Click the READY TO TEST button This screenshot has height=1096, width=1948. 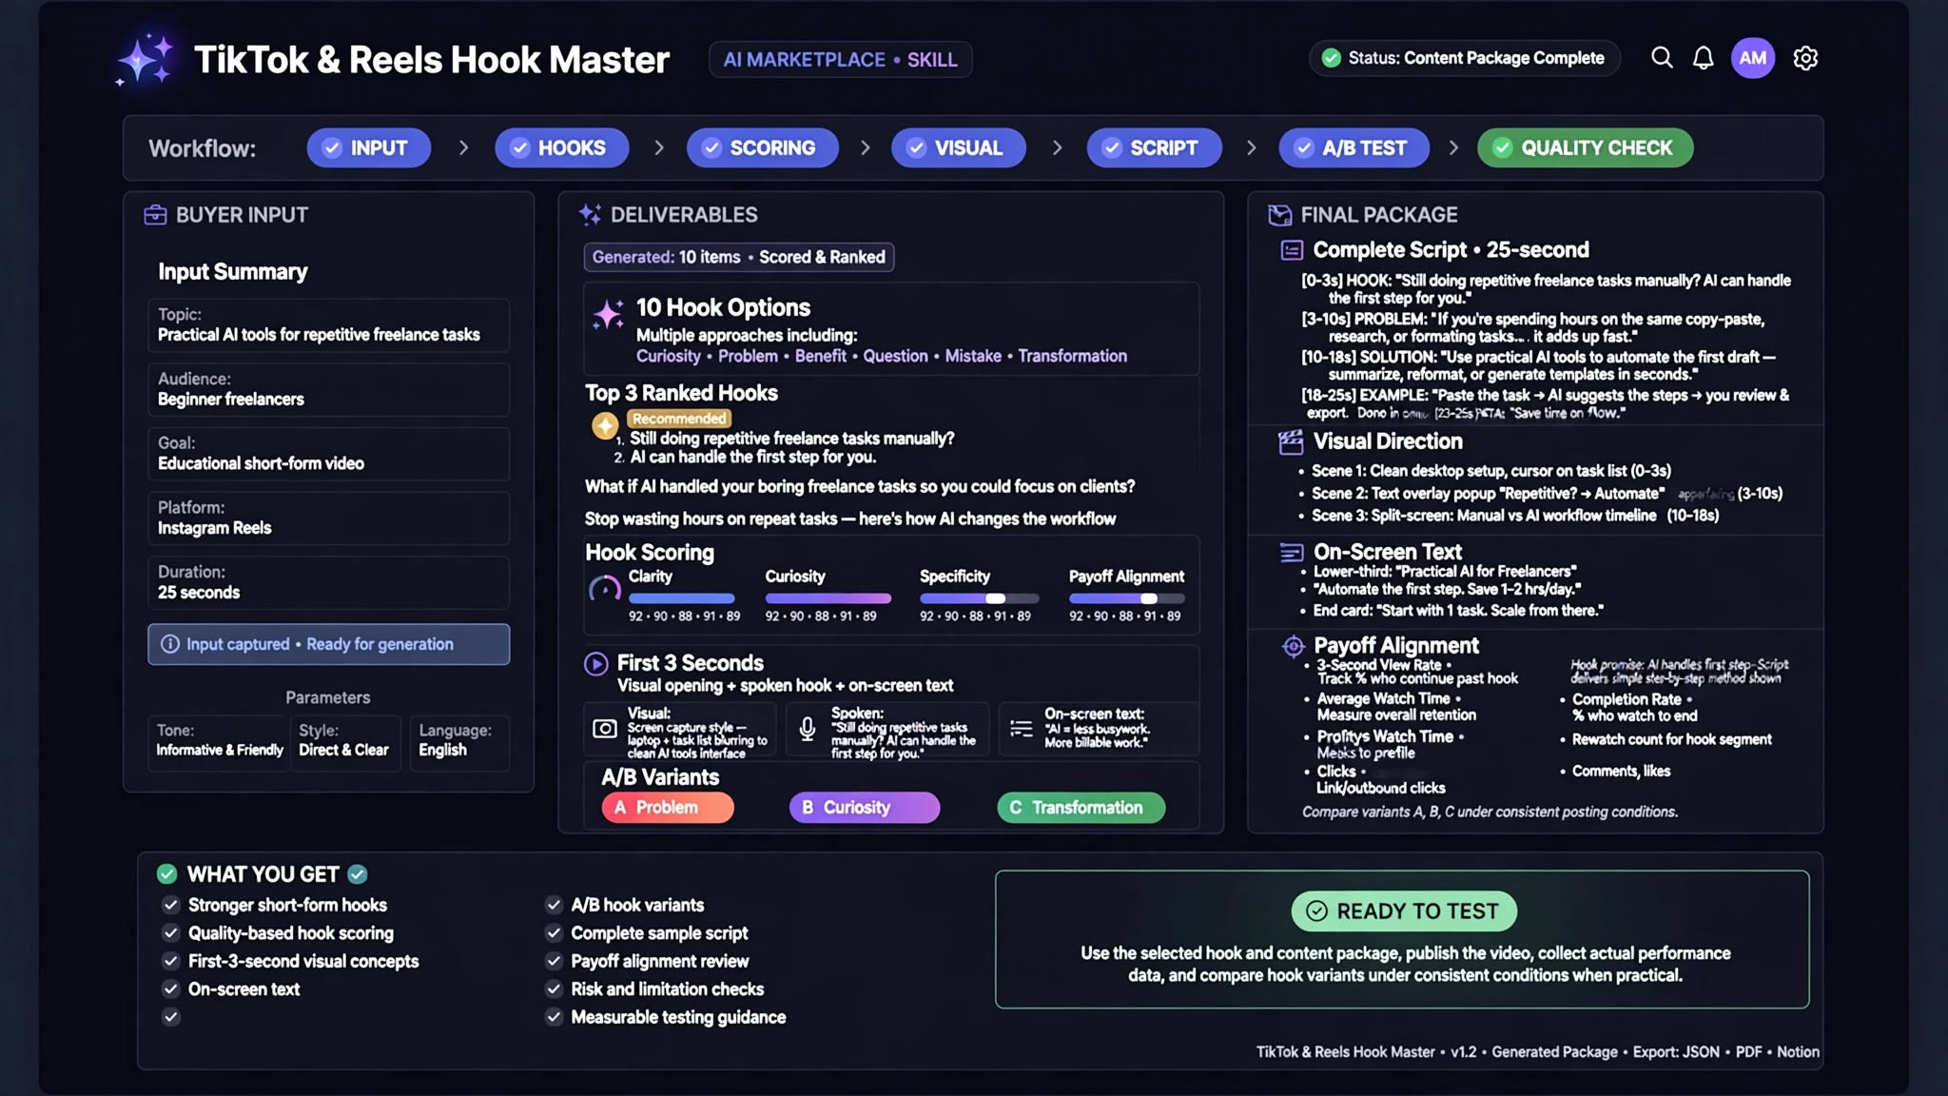1404,911
